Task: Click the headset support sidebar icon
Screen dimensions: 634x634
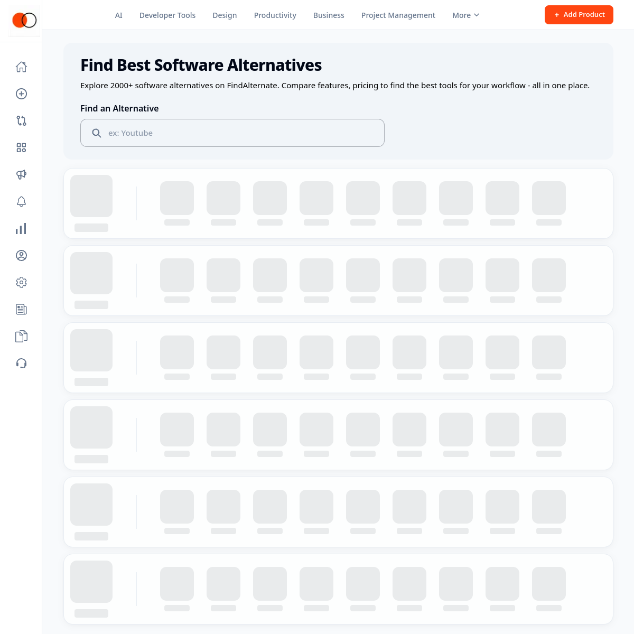Action: pyautogui.click(x=21, y=363)
